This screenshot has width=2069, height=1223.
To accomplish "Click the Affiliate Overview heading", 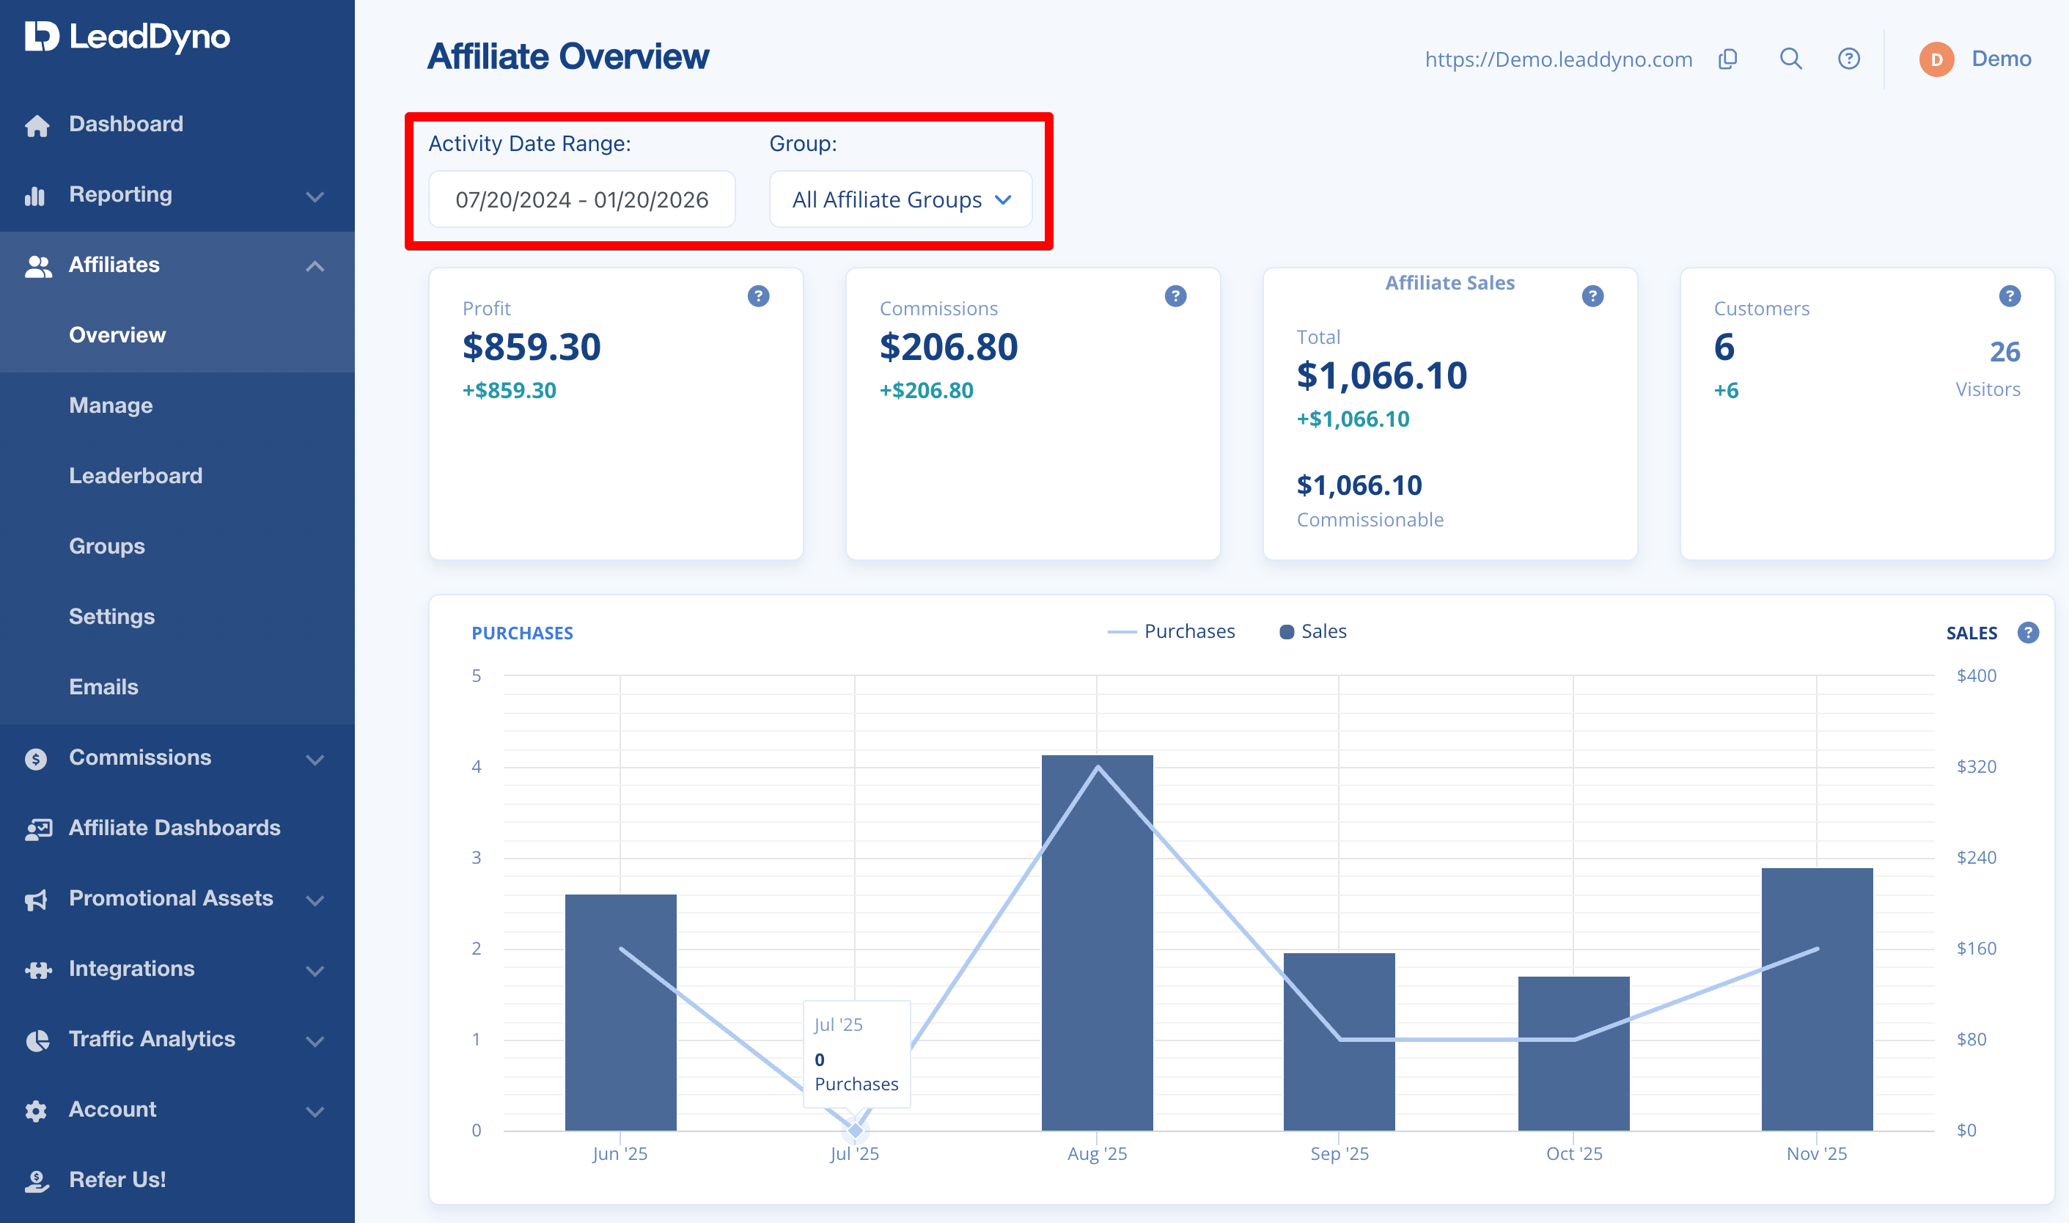I will tap(567, 57).
